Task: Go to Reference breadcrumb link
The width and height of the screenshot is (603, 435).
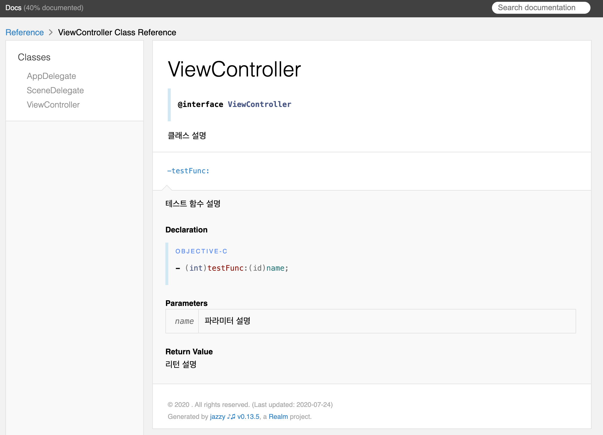Action: click(24, 32)
